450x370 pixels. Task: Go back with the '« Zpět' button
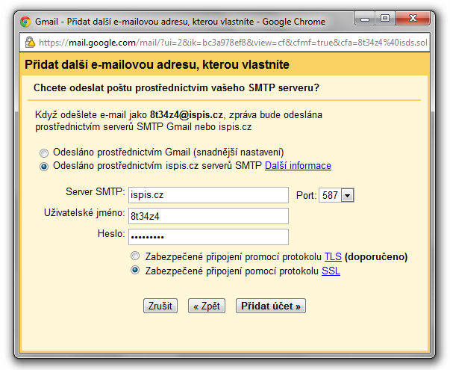(206, 306)
